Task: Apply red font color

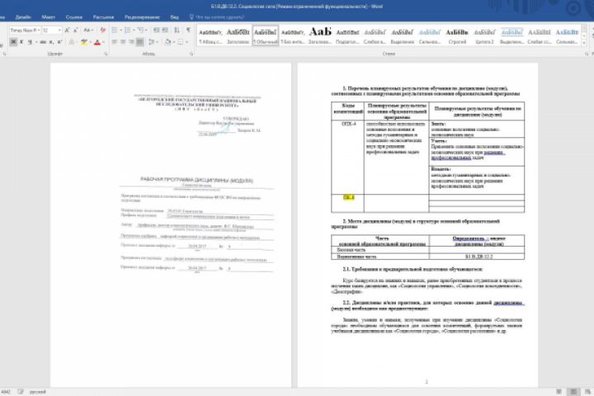Action: point(97,42)
